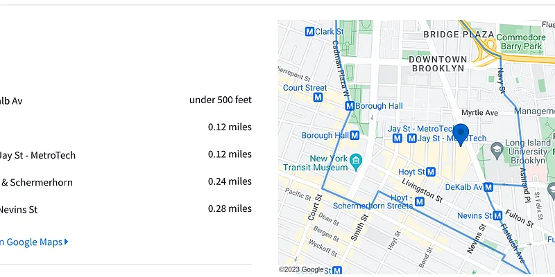
Task: Click the subway icon left of Jay St - MetroTech label
Action: (x=398, y=138)
